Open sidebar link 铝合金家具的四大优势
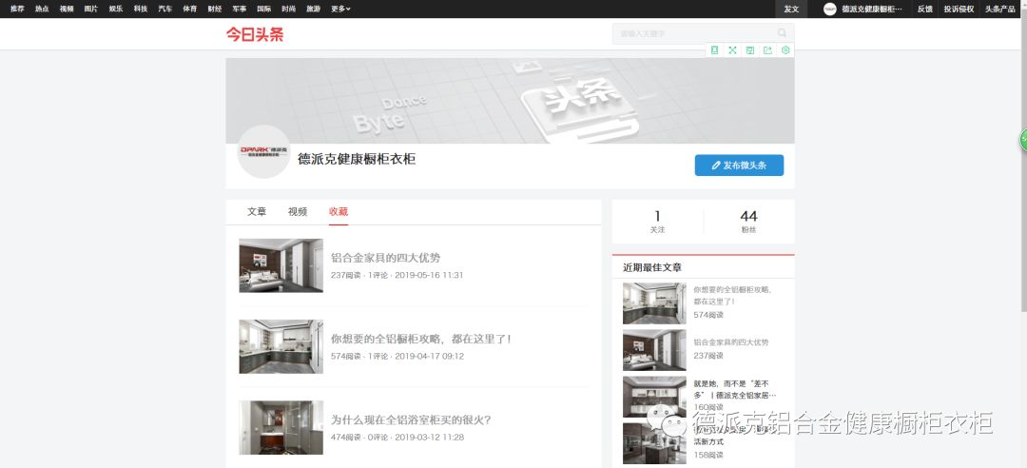This screenshot has width=1027, height=468. (731, 342)
